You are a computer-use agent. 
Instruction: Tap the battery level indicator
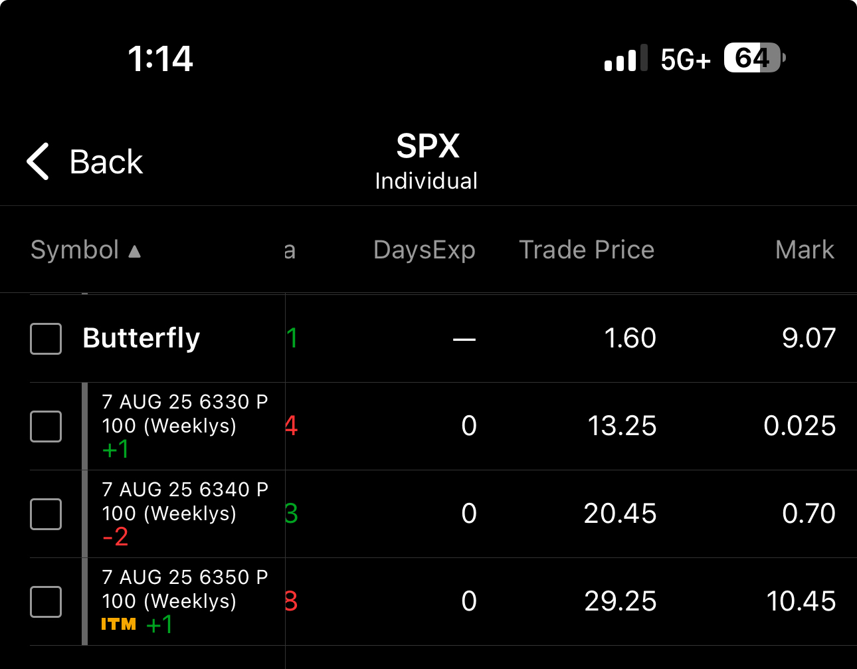click(x=754, y=58)
